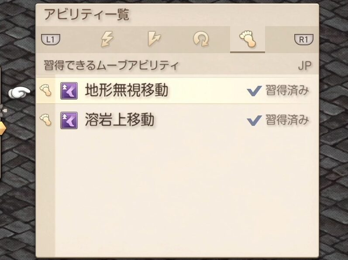This screenshot has width=348, height=260.
Task: Click the small foot icon beside 地形無視移動
Action: (x=45, y=91)
